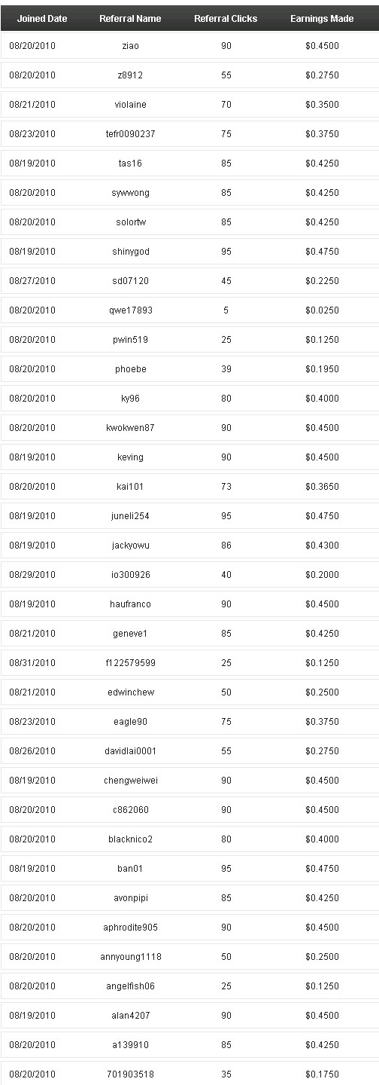This screenshot has height=1085, width=379.
Task: Select the io300926 referral row
Action: 189,575
